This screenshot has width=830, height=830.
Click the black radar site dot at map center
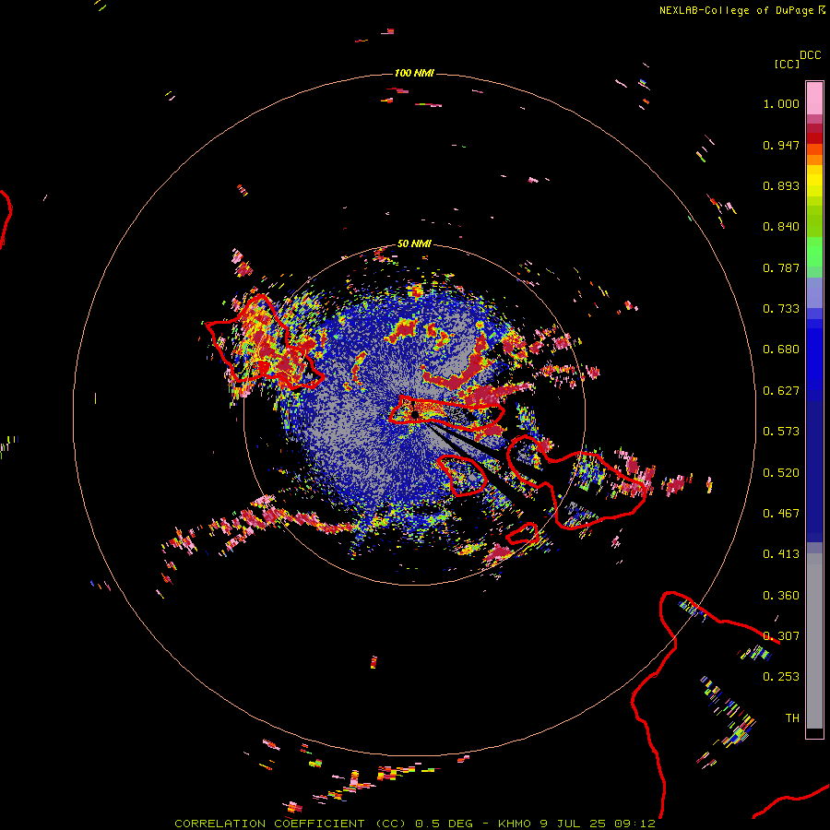(416, 414)
